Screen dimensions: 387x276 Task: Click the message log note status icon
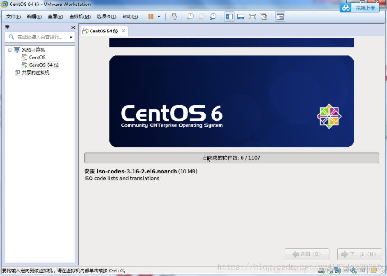point(374,271)
